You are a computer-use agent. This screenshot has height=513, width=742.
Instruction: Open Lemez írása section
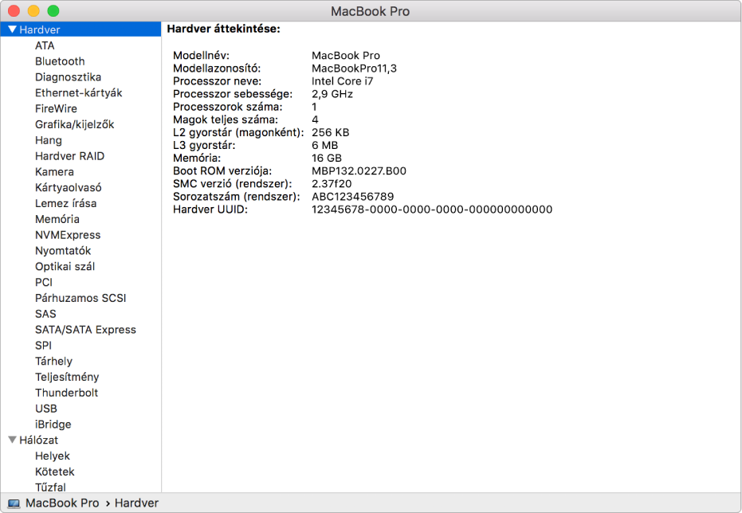click(66, 203)
